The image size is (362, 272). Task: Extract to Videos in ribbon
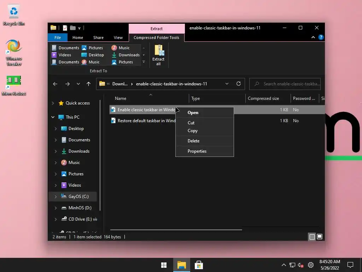62,55
